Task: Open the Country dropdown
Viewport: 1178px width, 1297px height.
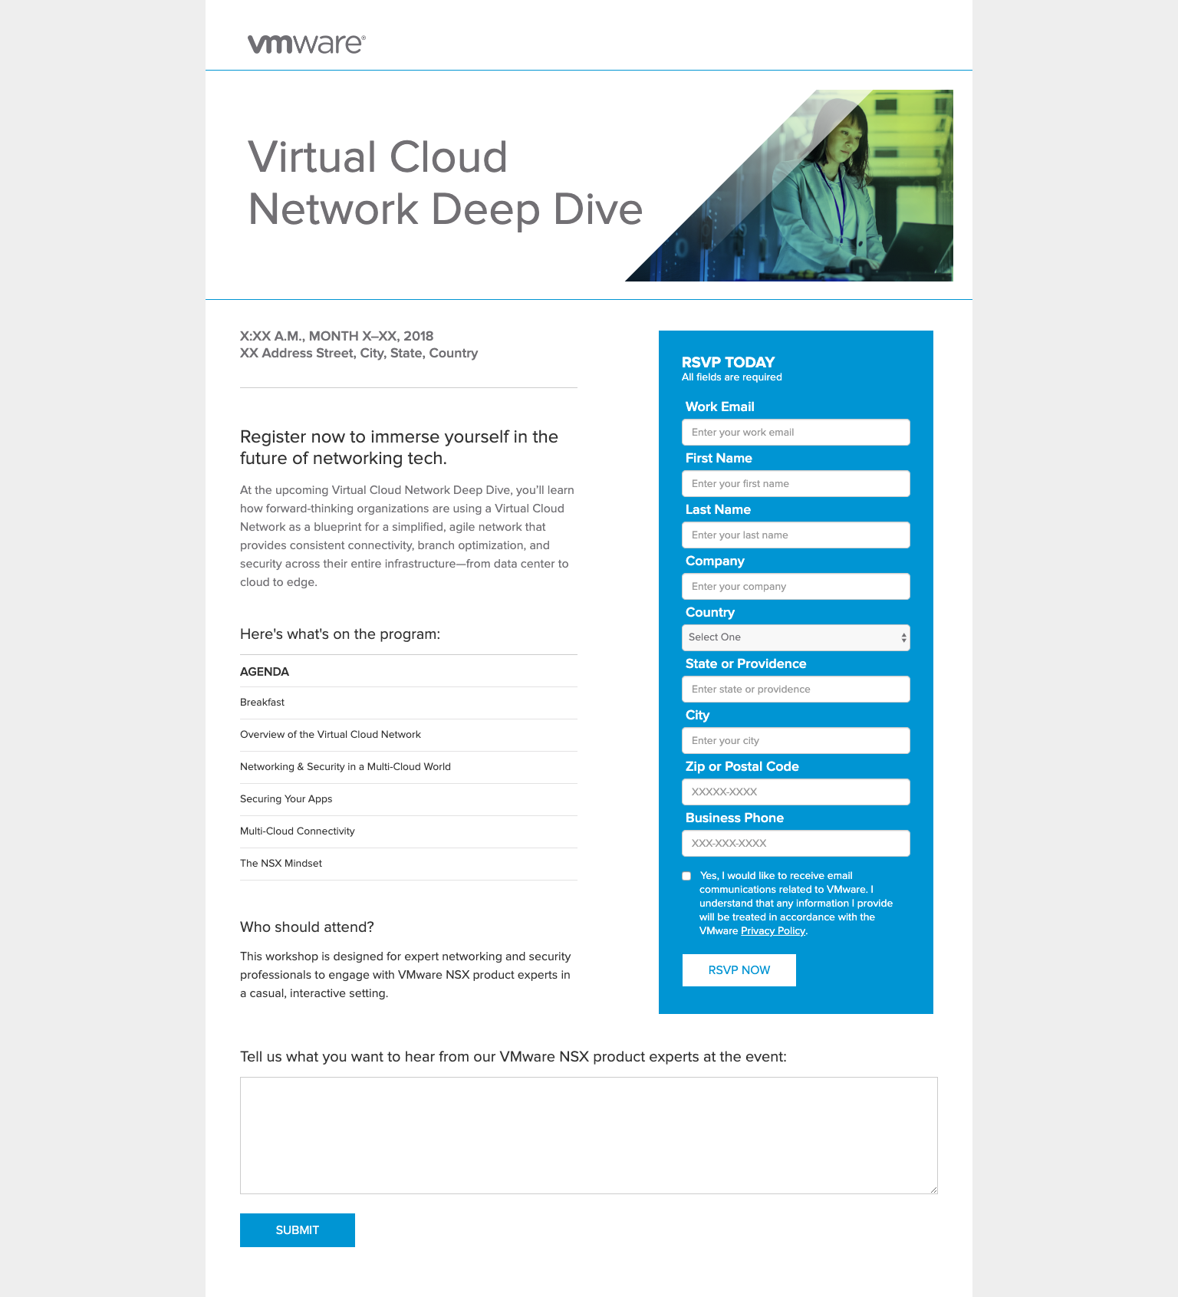Action: [x=795, y=637]
